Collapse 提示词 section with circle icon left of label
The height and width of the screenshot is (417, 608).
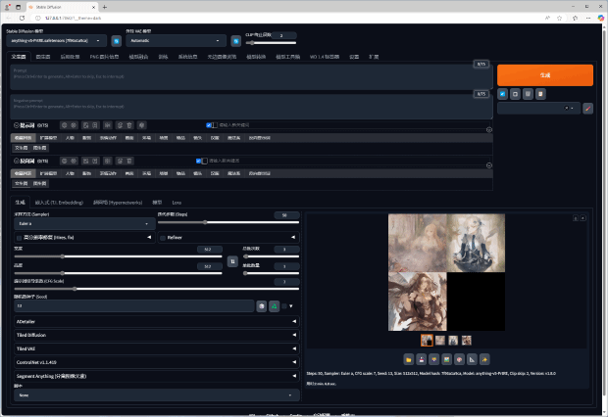click(x=17, y=125)
